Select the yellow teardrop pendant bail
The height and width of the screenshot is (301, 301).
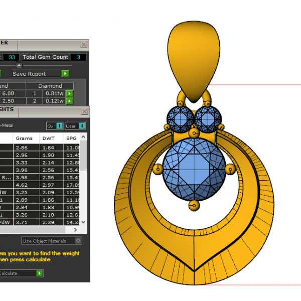pyautogui.click(x=194, y=55)
